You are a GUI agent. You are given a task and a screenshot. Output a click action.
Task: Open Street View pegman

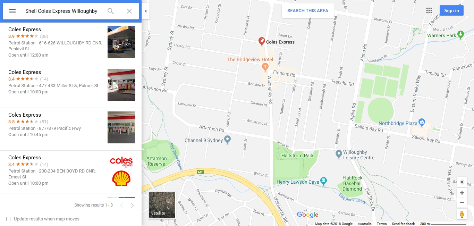pyautogui.click(x=462, y=214)
